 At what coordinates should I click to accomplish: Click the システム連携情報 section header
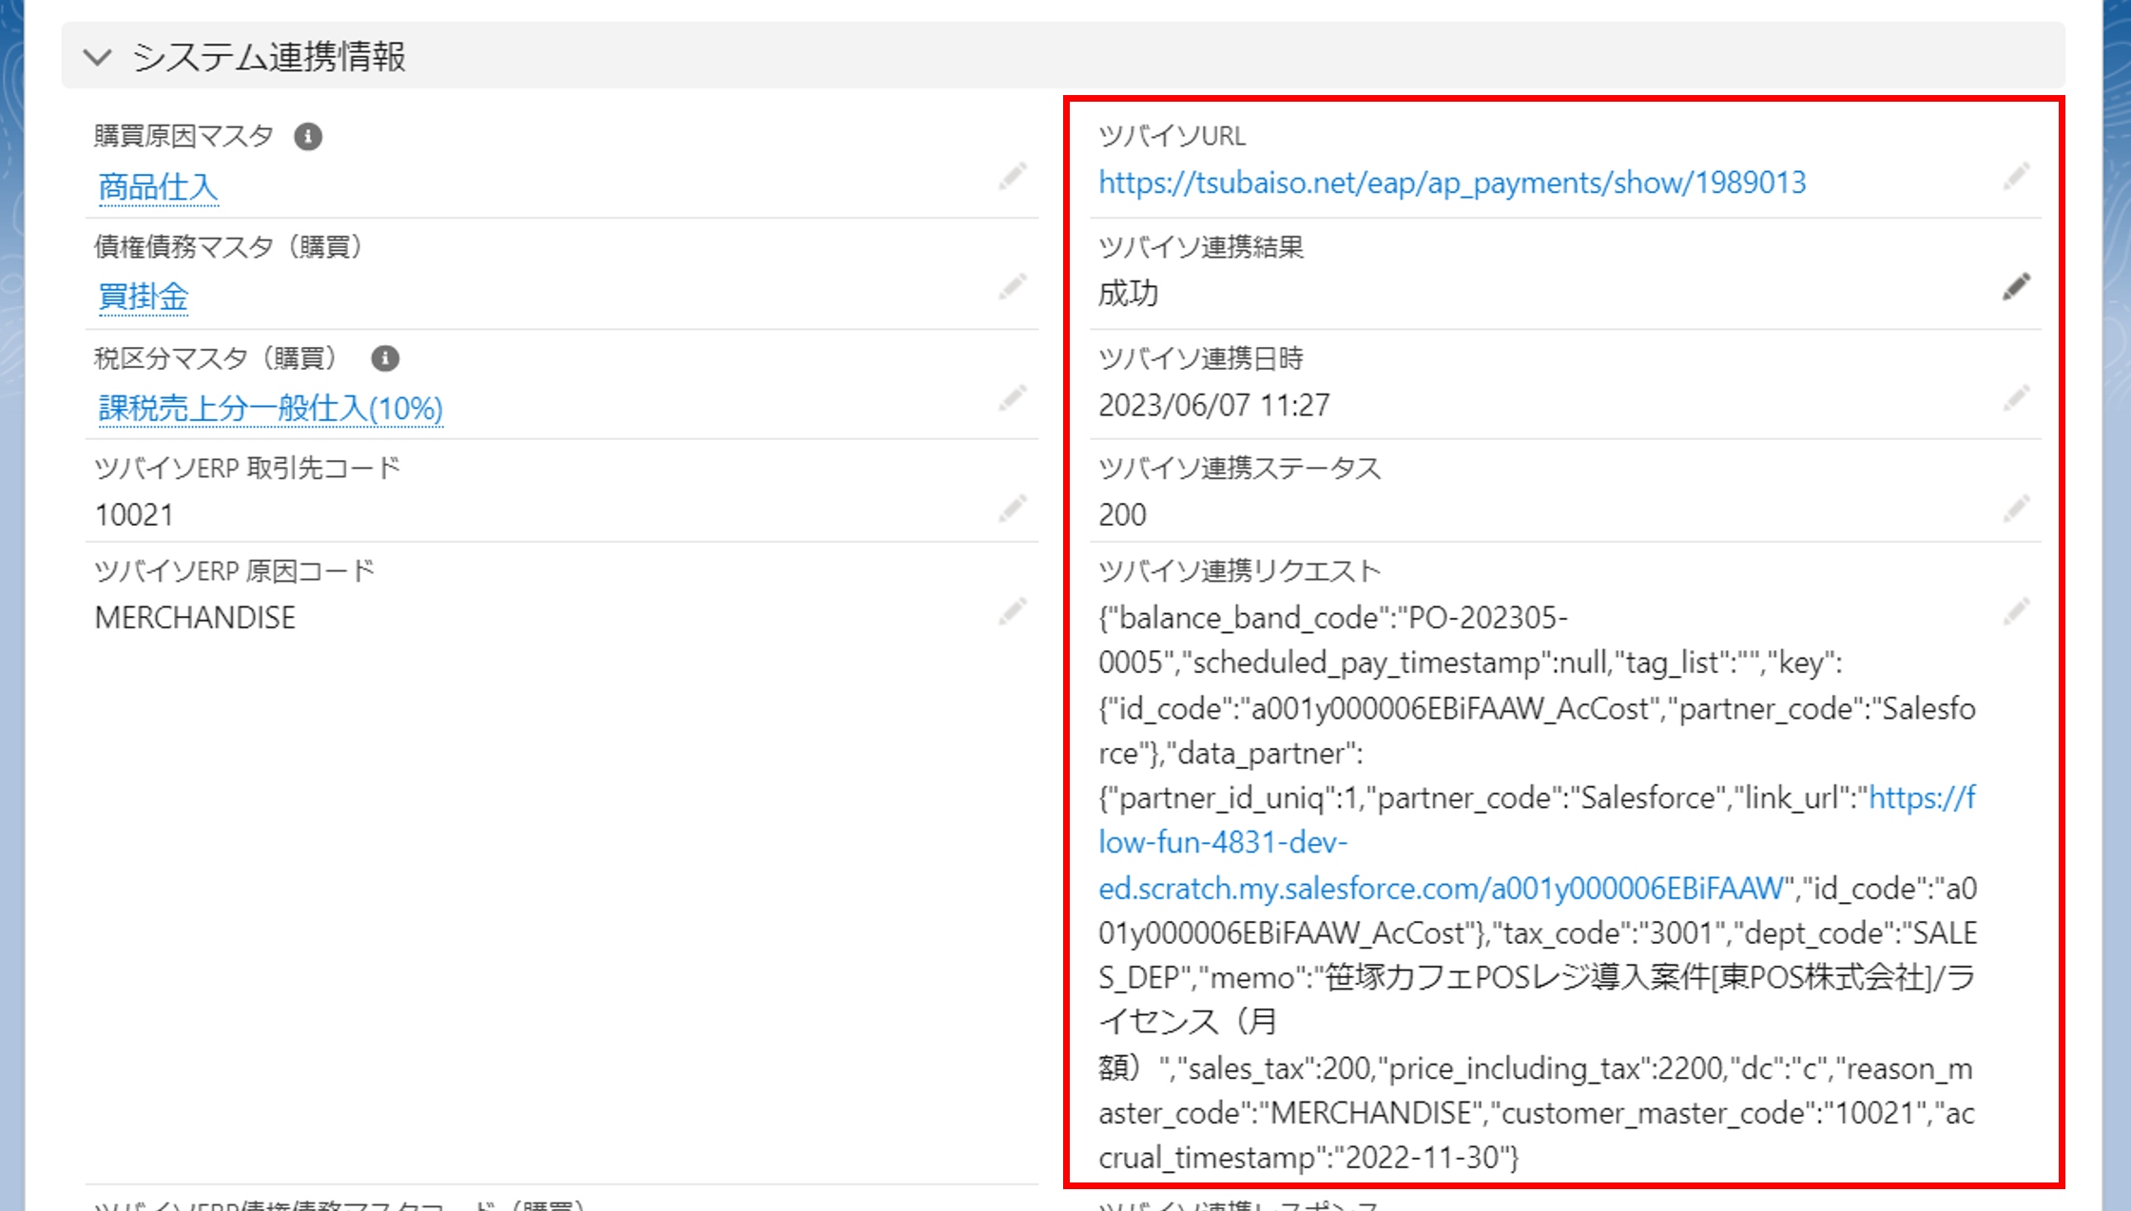point(269,57)
